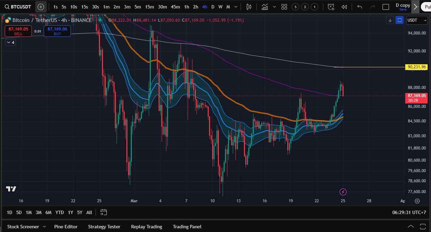Click the bar replay rewind icon
The width and height of the screenshot is (431, 232).
[x=344, y=6]
